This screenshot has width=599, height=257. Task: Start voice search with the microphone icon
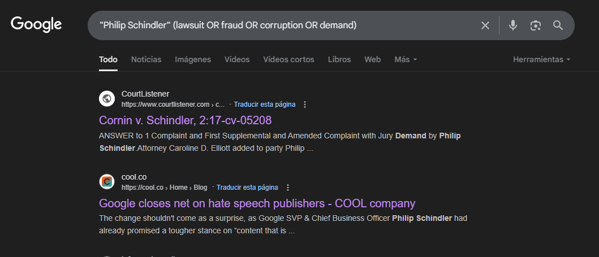[x=513, y=25]
